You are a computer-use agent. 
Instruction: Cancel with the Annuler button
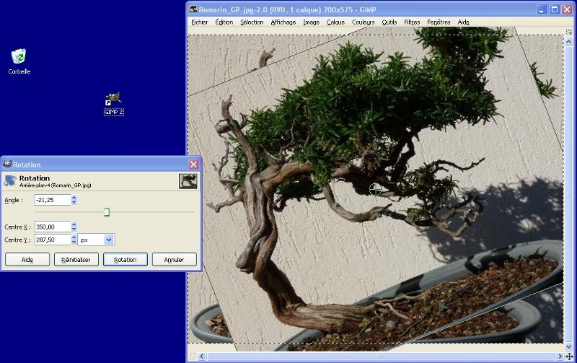pyautogui.click(x=174, y=260)
